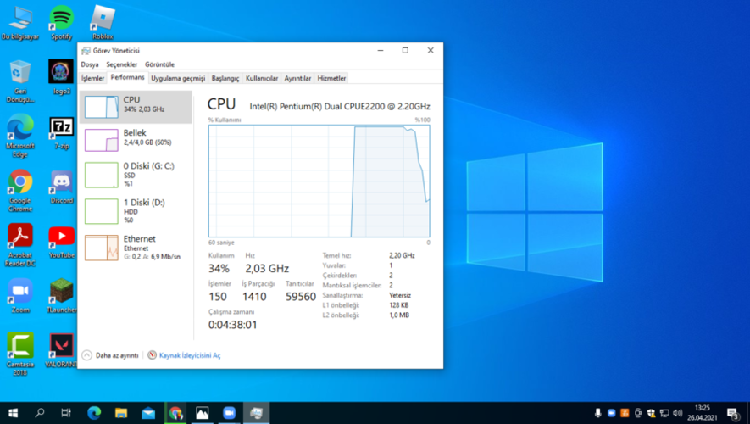Switch to the Ayrıntılar tab
Viewport: 750px width, 424px height.
pyautogui.click(x=297, y=78)
